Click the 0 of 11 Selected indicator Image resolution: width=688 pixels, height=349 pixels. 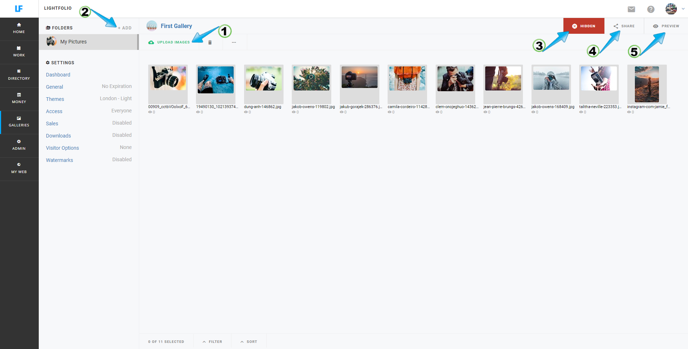pyautogui.click(x=166, y=342)
